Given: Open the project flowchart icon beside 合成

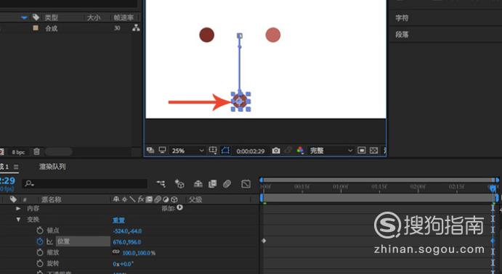Looking at the screenshot, I should tap(136, 28).
